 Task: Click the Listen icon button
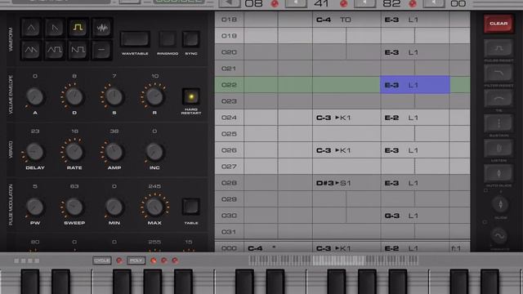click(x=498, y=149)
